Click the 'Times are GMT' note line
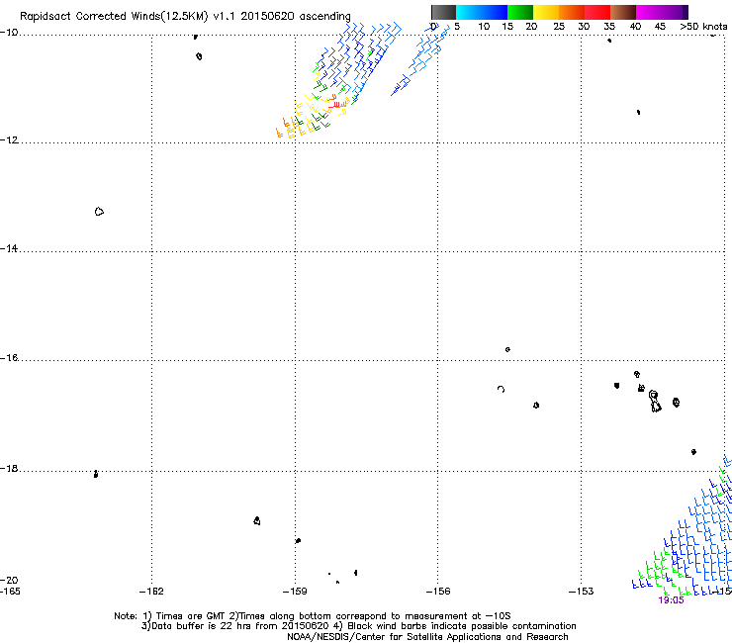Viewport: 732px width, 643px height. tap(312, 616)
